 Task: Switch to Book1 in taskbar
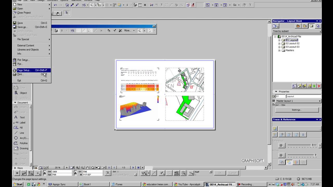click(x=94, y=184)
